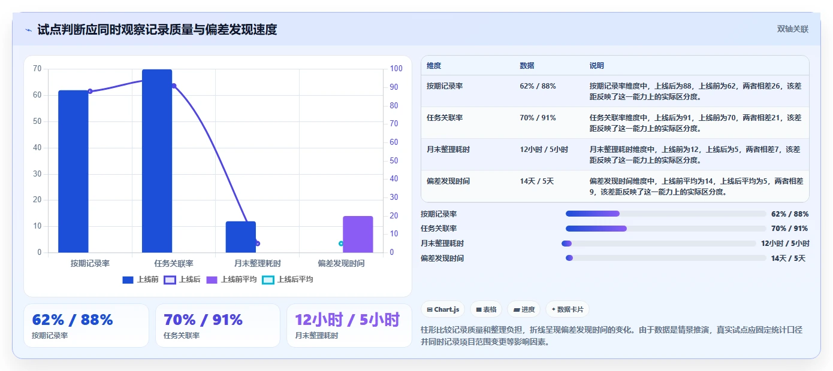
Task: Click the 说明 table column header
Action: (x=597, y=66)
